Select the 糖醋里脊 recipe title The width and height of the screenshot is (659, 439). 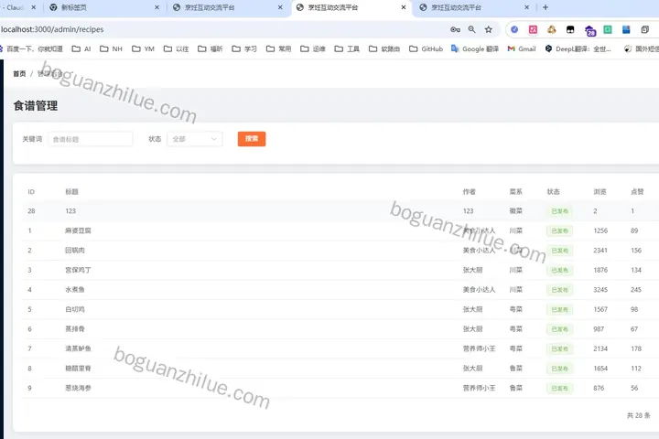coord(78,369)
